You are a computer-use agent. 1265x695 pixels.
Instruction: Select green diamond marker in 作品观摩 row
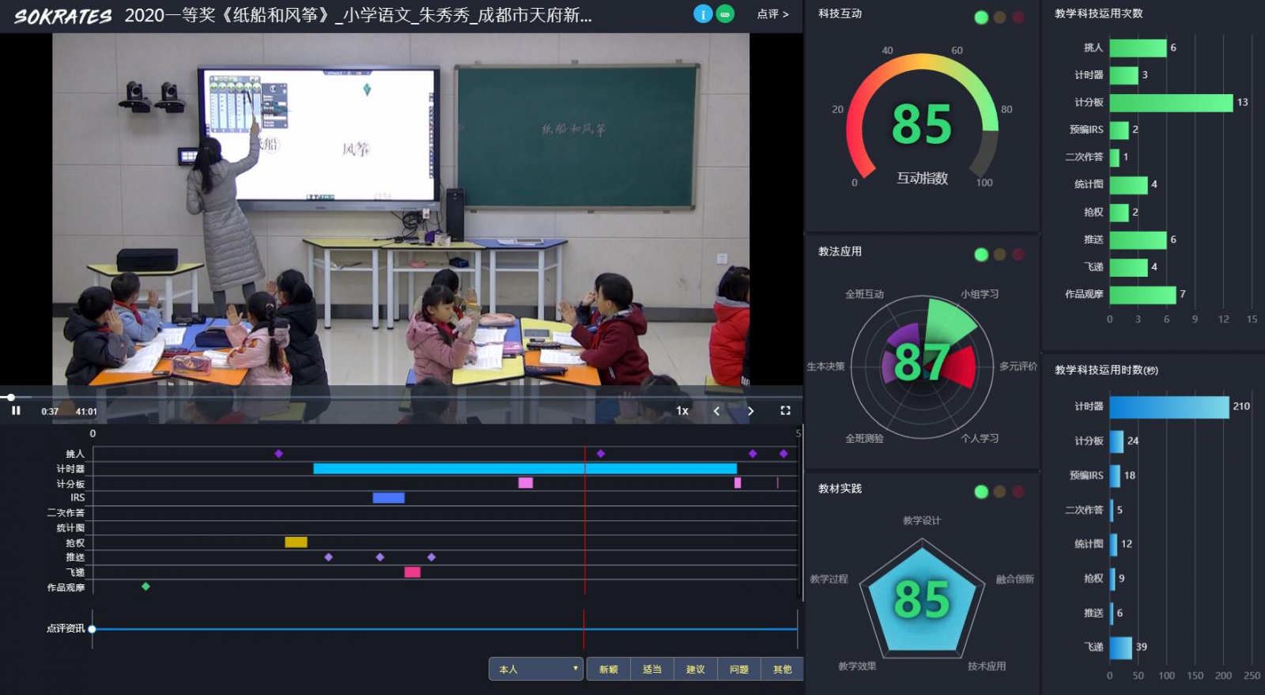pyautogui.click(x=145, y=587)
